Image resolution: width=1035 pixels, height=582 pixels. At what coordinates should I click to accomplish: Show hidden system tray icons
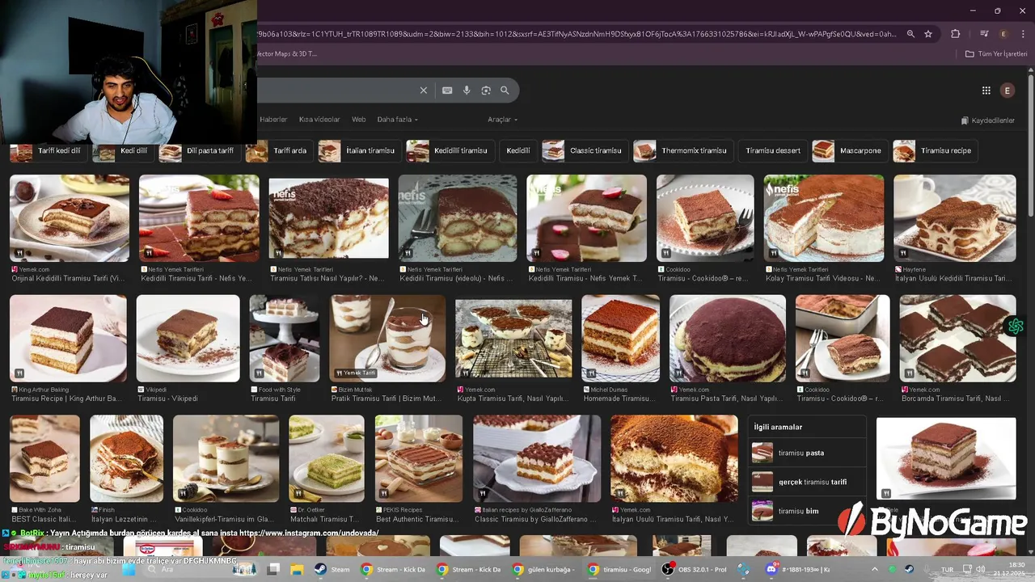click(874, 569)
